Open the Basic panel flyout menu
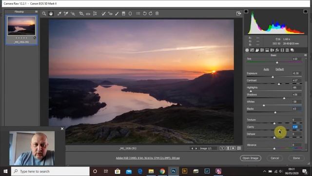This screenshot has height=176, width=312. tap(306, 55)
